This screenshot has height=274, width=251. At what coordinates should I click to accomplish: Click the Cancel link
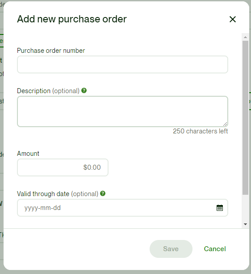pyautogui.click(x=215, y=249)
